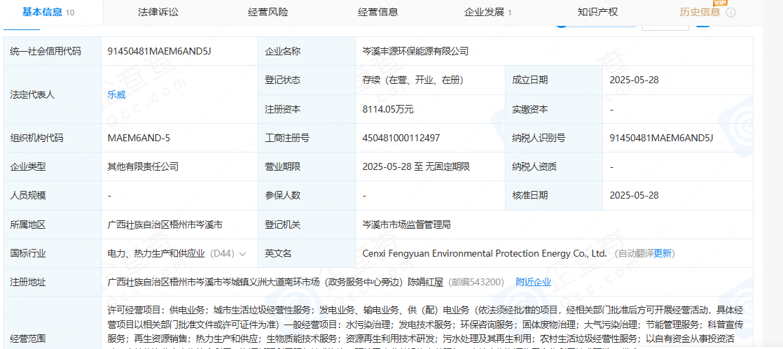The width and height of the screenshot is (783, 349).
Task: Click the 工商注册号 label cell
Action: (307, 138)
